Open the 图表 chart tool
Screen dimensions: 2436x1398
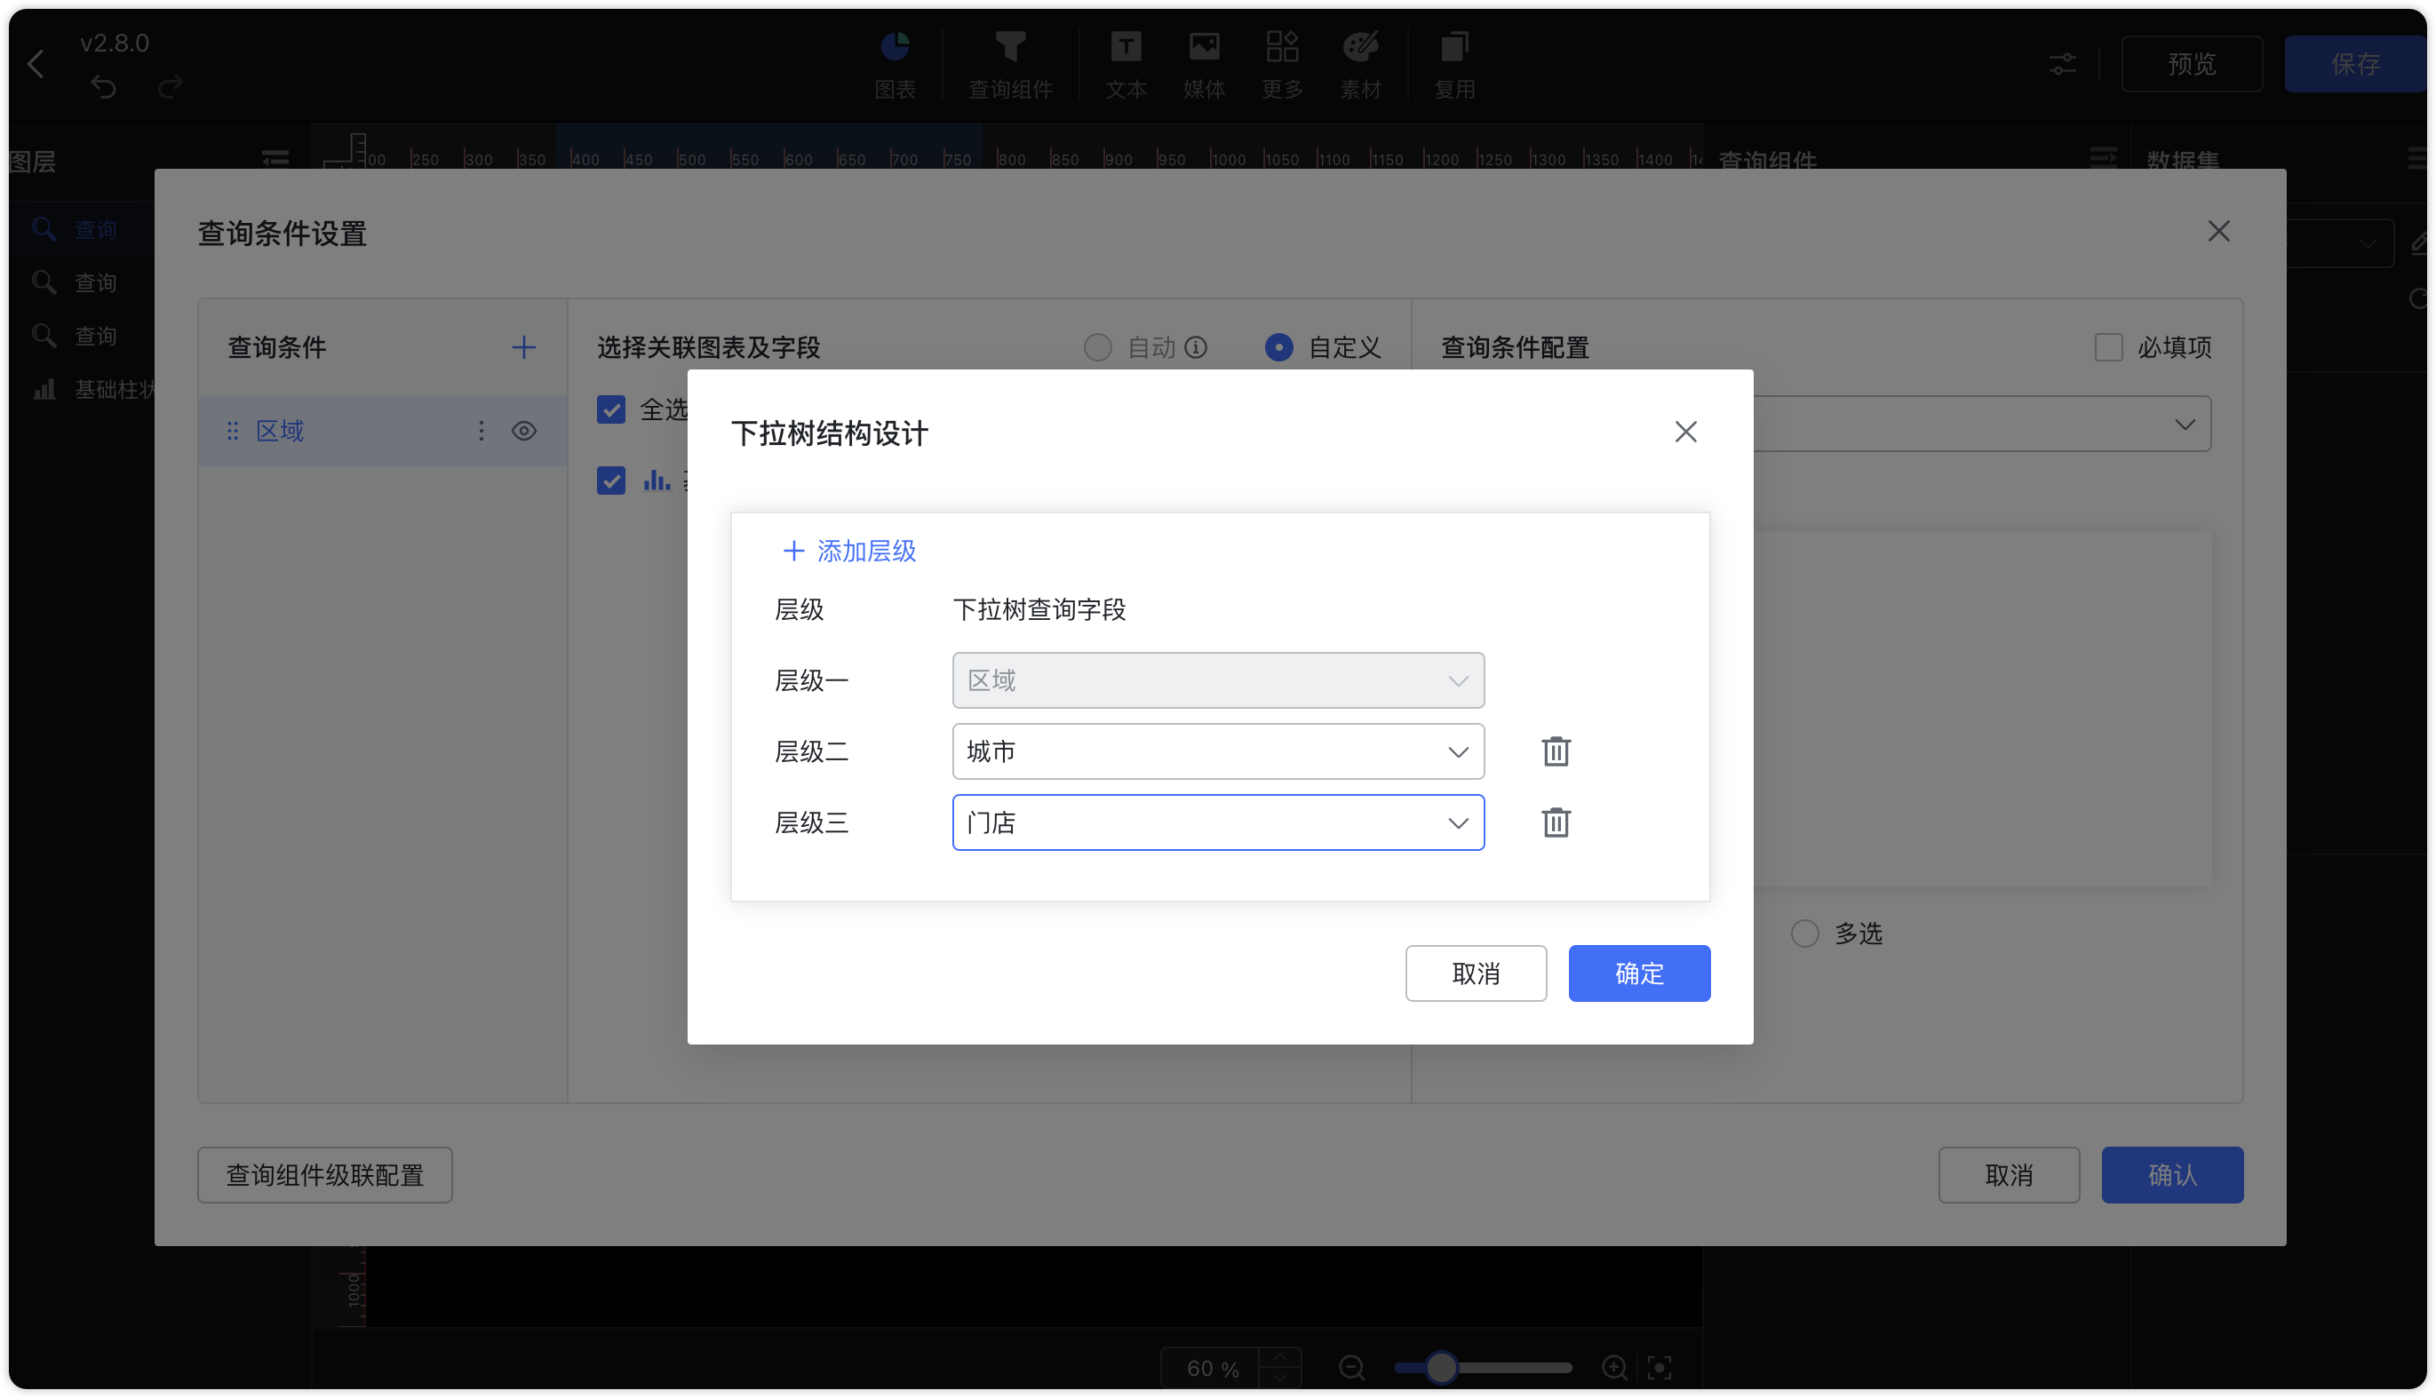pos(895,64)
